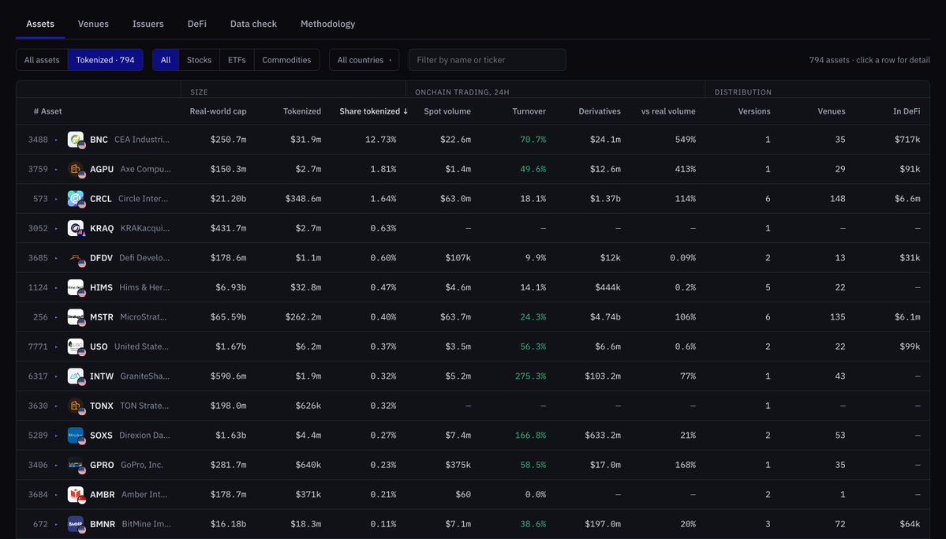Click the "$348.6m" tokenized value
The width and height of the screenshot is (946, 539).
coord(303,199)
